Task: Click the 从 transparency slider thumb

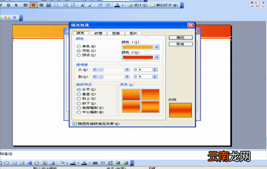Action: 101,70
